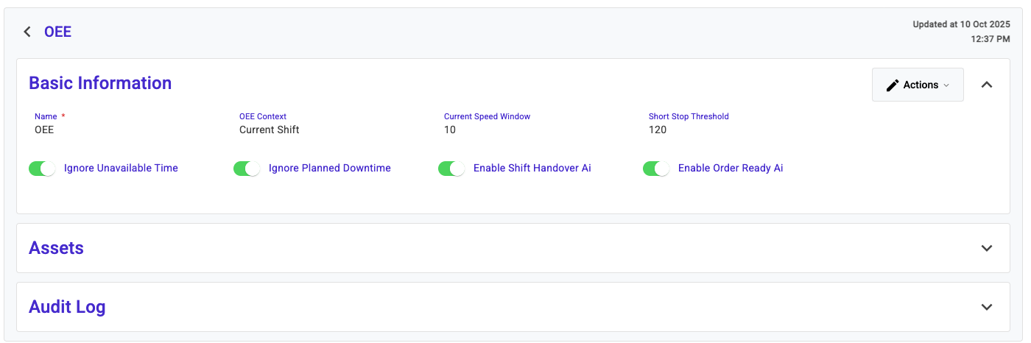Expand the Assets section chevron
The width and height of the screenshot is (1031, 343).
point(987,248)
